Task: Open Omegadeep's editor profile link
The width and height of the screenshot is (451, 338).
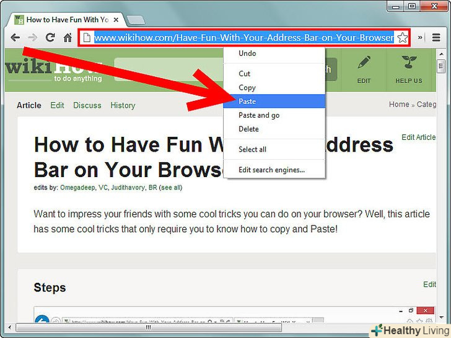Action: [77, 188]
